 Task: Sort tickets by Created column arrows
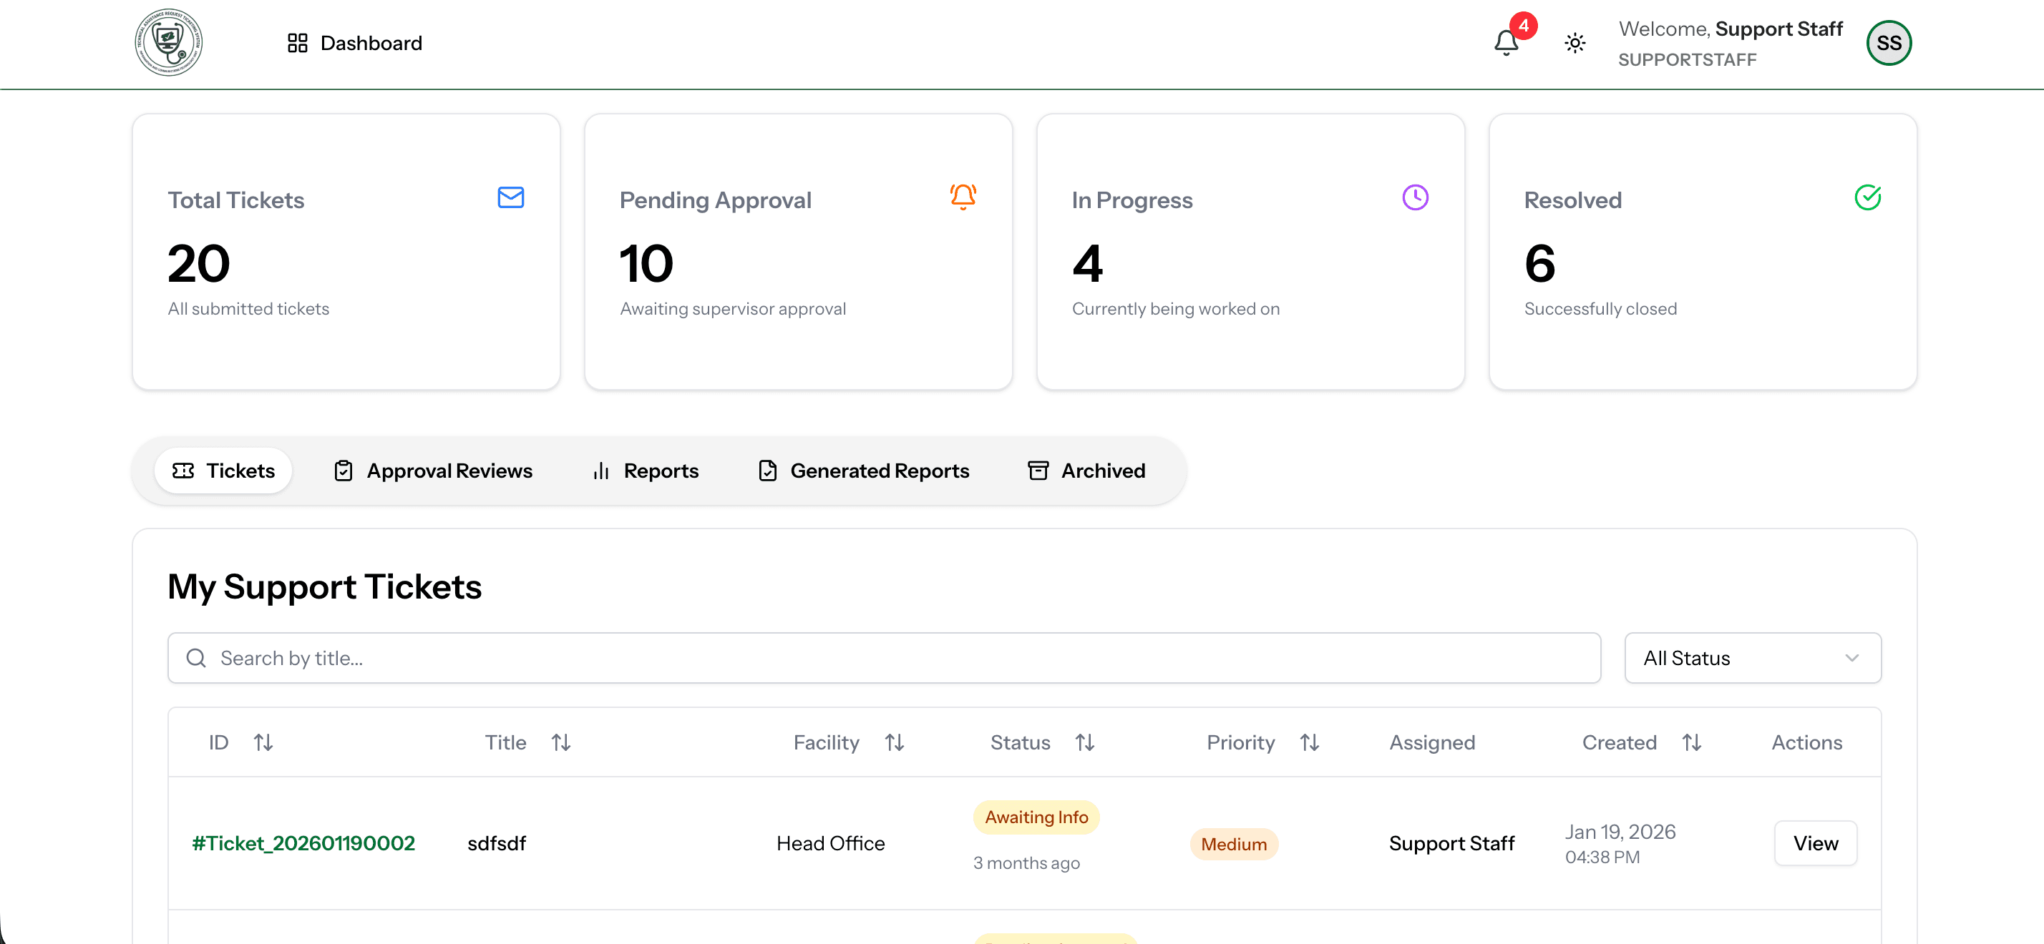1692,742
